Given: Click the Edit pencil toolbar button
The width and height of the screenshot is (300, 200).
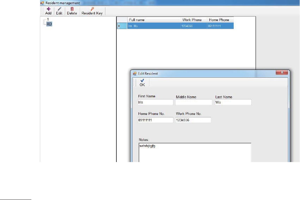Looking at the screenshot, I should click(x=59, y=11).
